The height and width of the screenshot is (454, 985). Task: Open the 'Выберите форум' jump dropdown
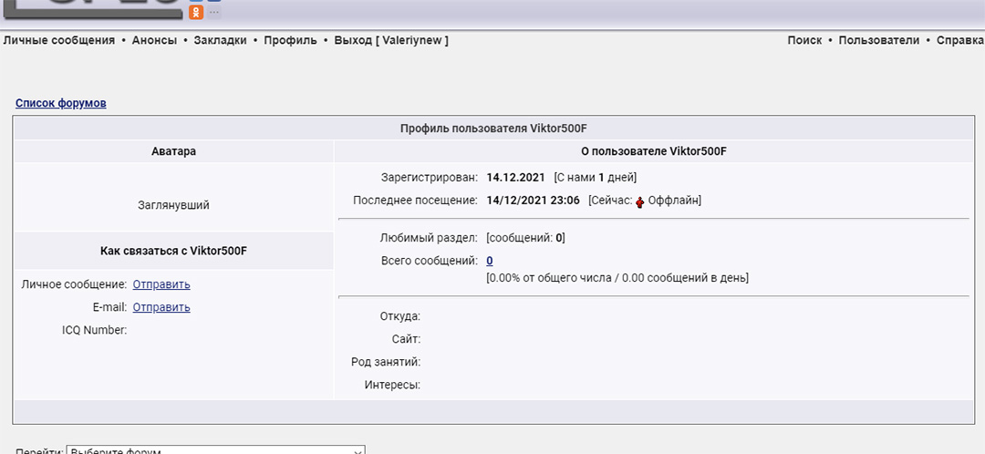click(215, 449)
